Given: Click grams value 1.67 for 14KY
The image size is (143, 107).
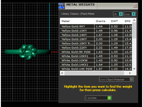Looking at the screenshot, I should (99, 35).
